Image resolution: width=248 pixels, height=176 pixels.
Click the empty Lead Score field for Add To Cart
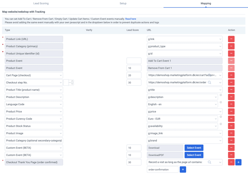(134, 61)
